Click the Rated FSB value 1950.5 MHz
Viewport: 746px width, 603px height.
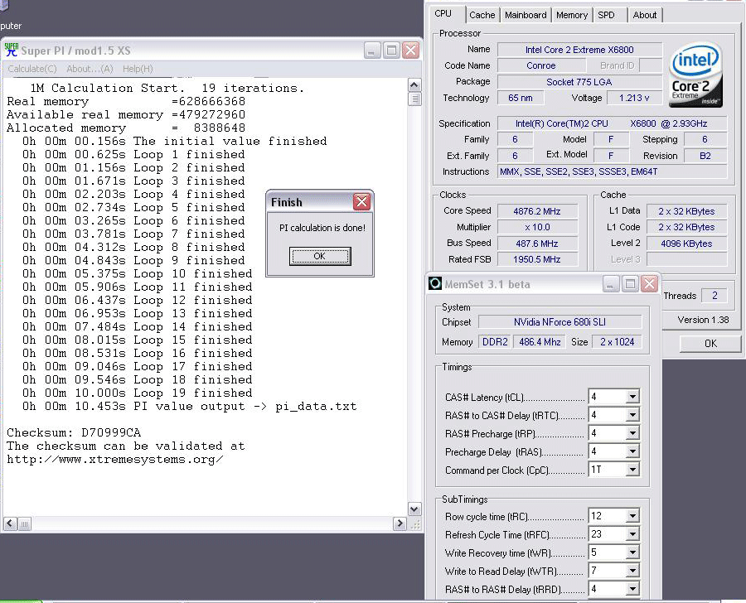click(x=537, y=259)
